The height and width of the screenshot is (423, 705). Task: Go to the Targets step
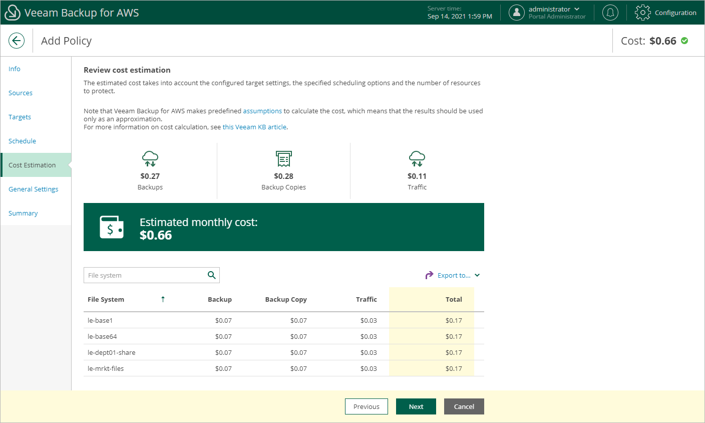click(20, 117)
